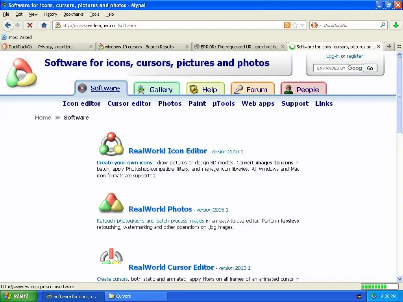Click the page scrollbar down arrow
The image size is (403, 302).
click(x=399, y=279)
